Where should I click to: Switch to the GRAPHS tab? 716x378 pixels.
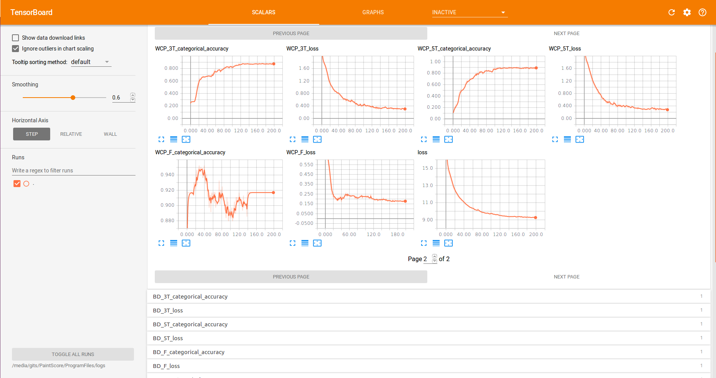coord(373,12)
